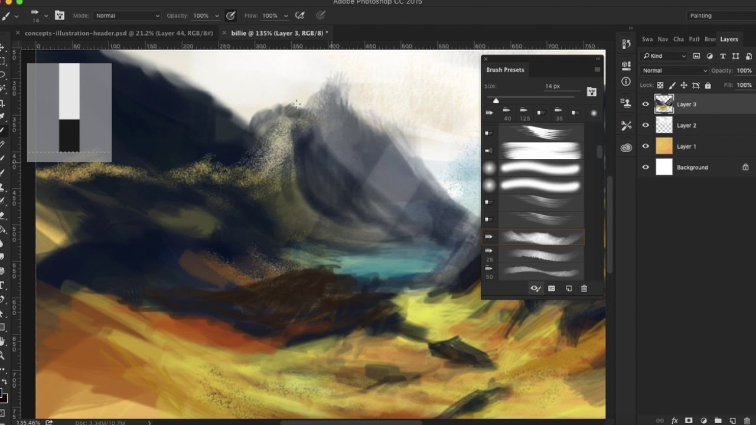Screen dimensions: 756x425
Task: Open the Creative Cloud Libraries dock icon
Action: coord(626,148)
